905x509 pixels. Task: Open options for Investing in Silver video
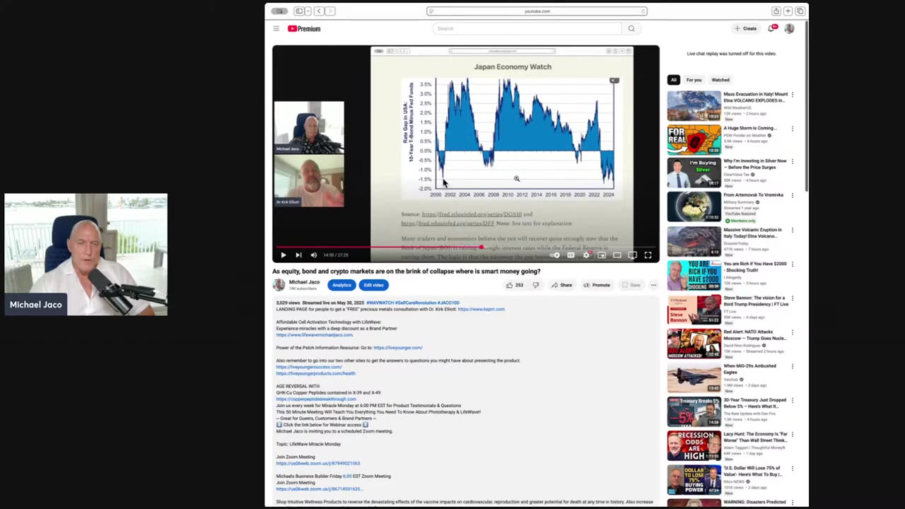coord(792,163)
